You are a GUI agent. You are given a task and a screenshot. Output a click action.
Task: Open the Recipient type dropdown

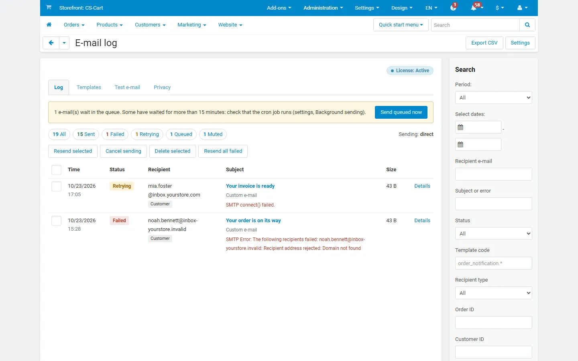tap(494, 293)
